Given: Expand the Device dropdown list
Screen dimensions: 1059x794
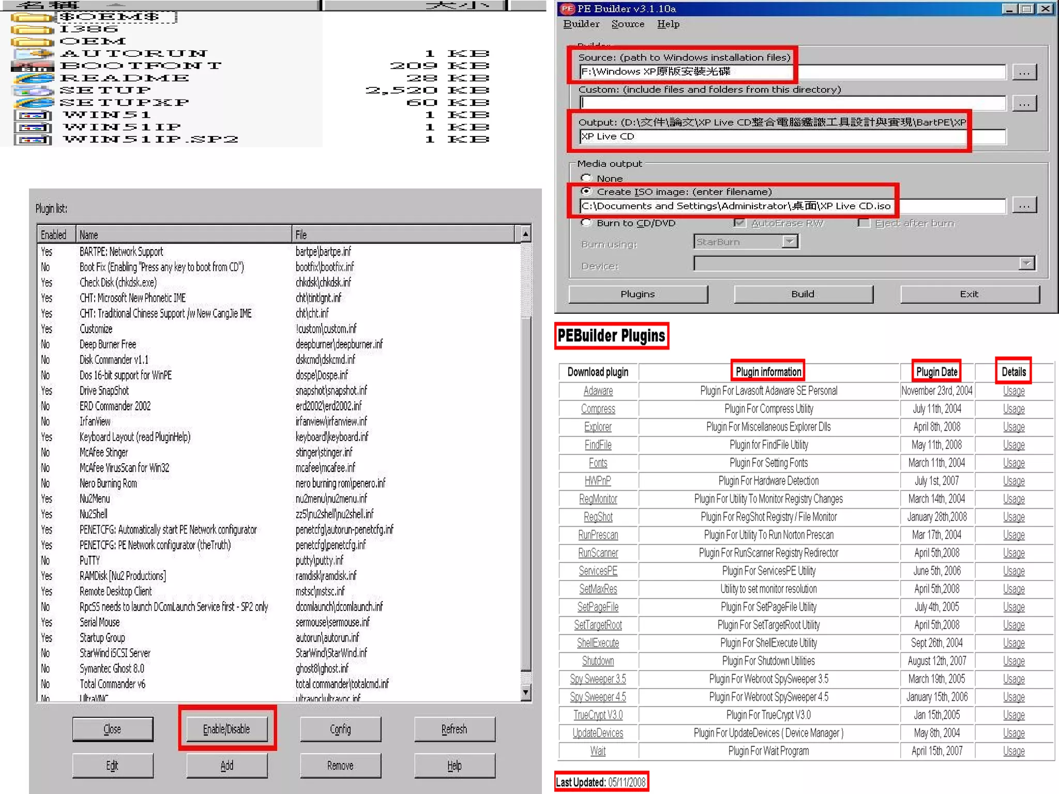Looking at the screenshot, I should (x=1026, y=264).
